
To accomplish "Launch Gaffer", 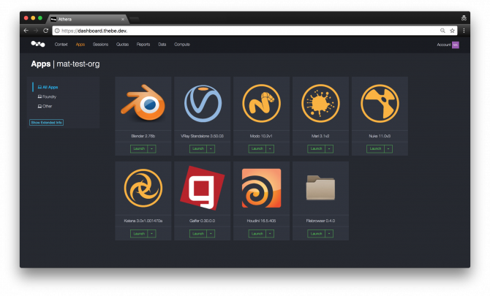I will [198, 234].
